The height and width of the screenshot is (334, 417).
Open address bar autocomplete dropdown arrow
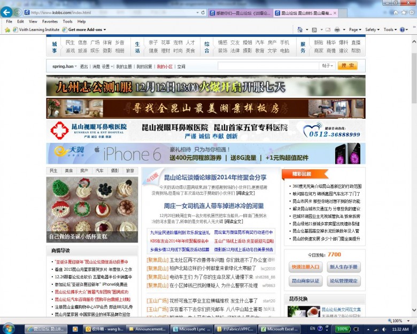tap(197, 12)
